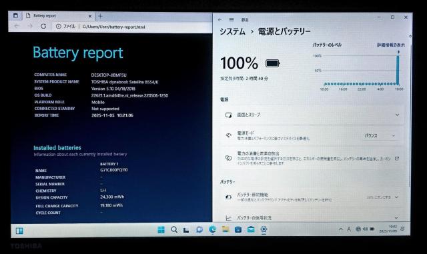
Task: Open the 電源モード バランス dropdown
Action: pyautogui.click(x=380, y=135)
